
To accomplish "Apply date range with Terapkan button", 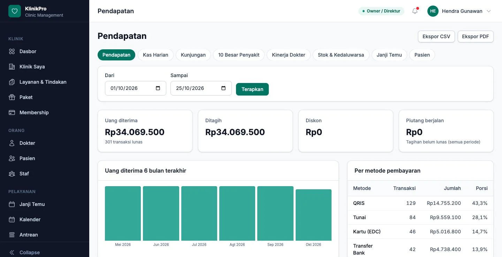I will pyautogui.click(x=252, y=89).
